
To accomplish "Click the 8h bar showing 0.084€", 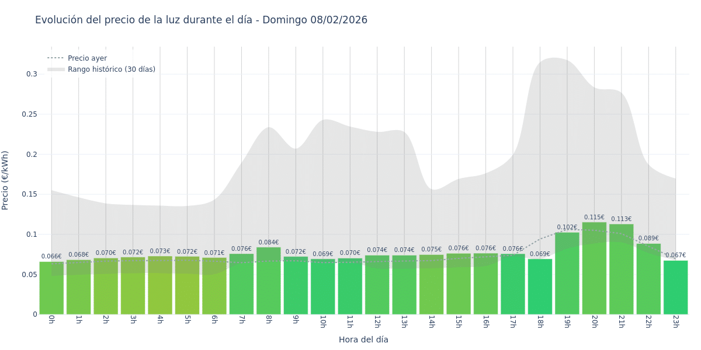I will [269, 281].
